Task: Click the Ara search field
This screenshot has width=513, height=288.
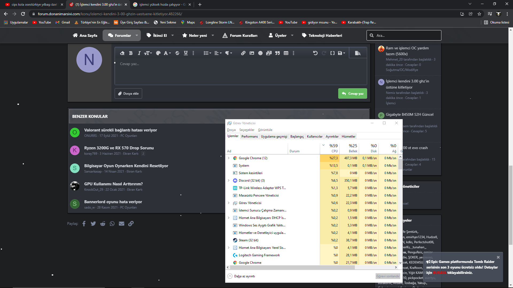Action: pos(404,35)
